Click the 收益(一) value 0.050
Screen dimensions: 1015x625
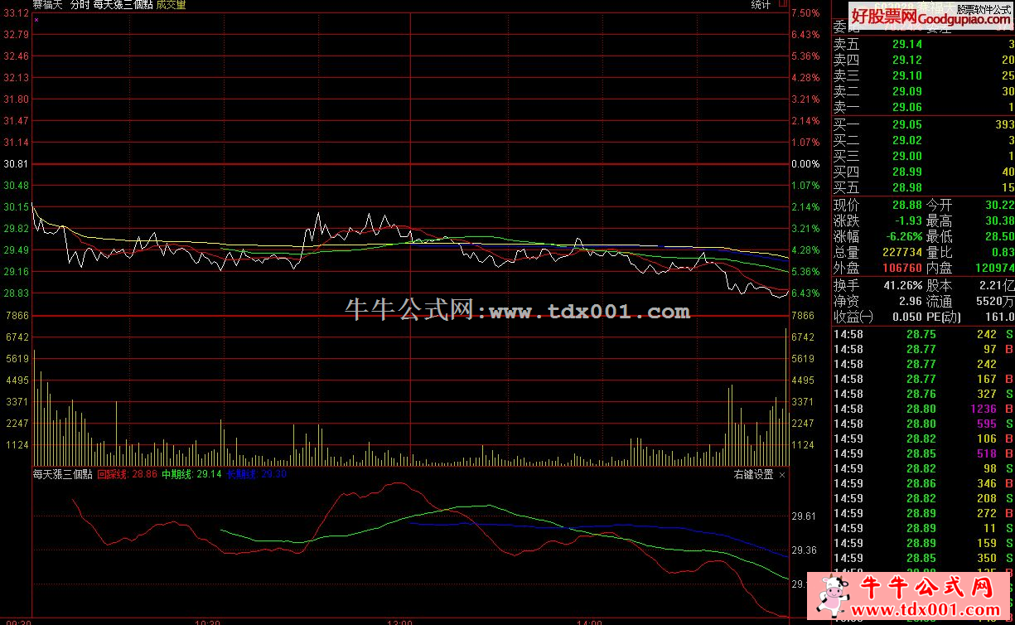click(906, 316)
